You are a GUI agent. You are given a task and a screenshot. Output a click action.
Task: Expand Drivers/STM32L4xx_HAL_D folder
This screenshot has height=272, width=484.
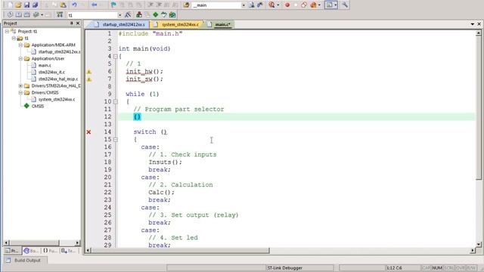point(20,85)
